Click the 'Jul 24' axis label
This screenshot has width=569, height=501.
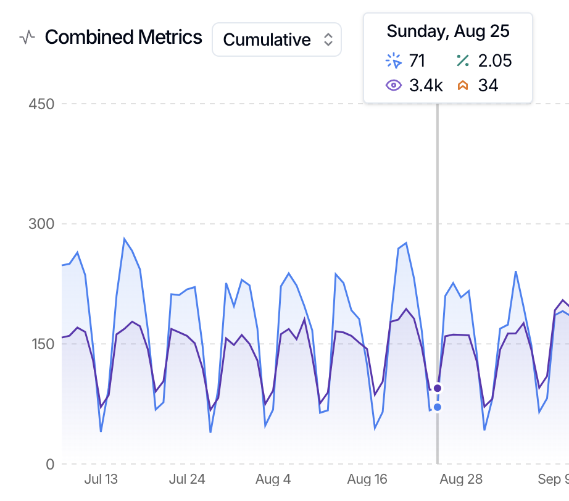(187, 479)
